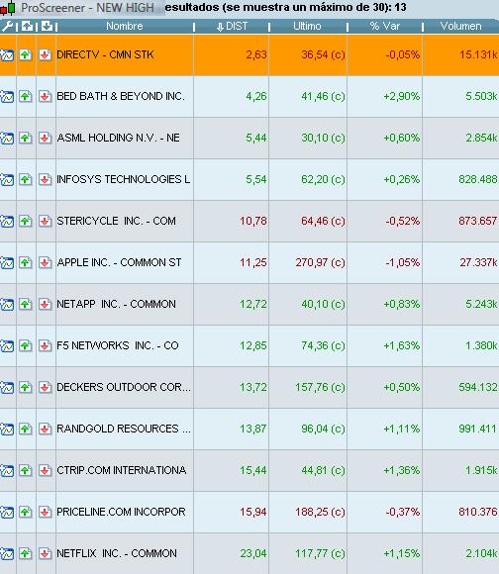Open chart icon for APPLE INC. row
Viewport: 499px width, 574px height.
(7, 263)
